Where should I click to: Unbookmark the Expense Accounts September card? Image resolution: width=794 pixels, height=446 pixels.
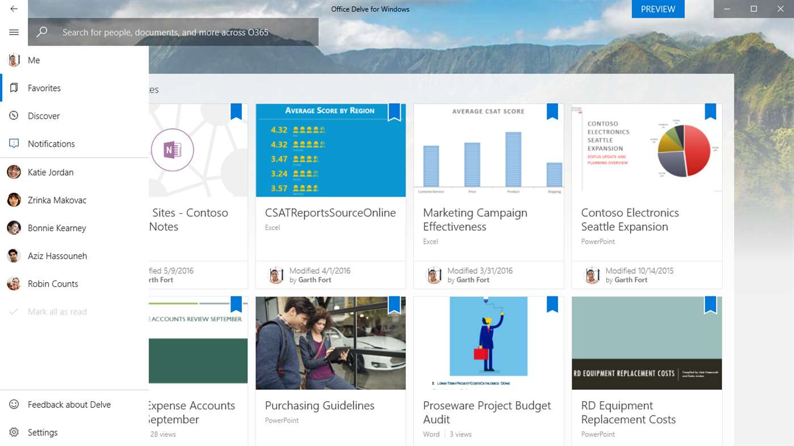point(236,304)
